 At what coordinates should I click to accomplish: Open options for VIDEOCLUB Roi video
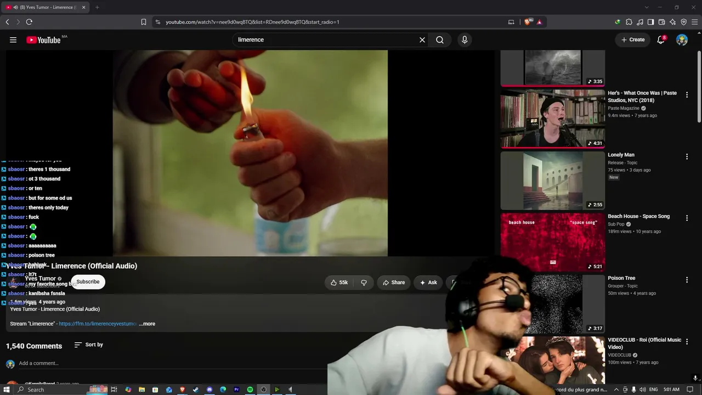(687, 342)
